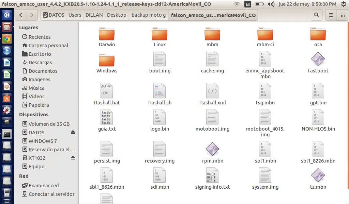Image resolution: width=349 pixels, height=204 pixels.
Task: Launch Google Chrome from the launcher
Action: click(7, 39)
